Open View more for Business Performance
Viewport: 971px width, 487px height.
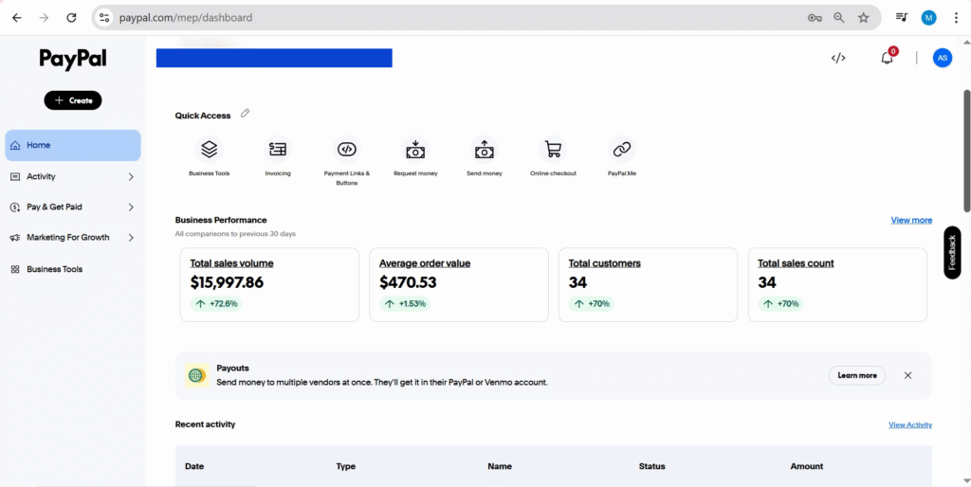click(910, 220)
